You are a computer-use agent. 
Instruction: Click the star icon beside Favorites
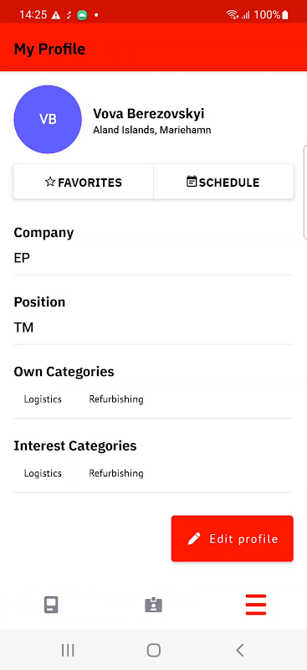pyautogui.click(x=50, y=182)
